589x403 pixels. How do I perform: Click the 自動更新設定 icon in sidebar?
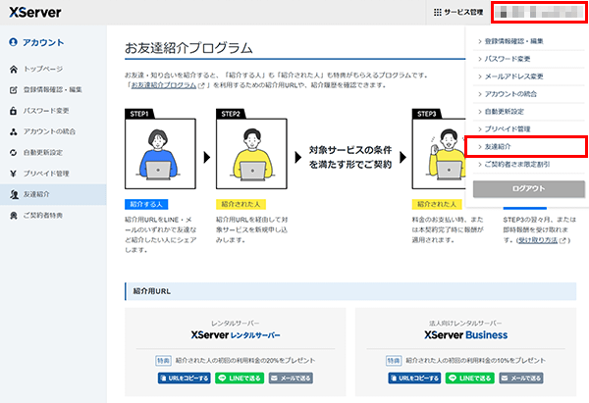[x=14, y=153]
